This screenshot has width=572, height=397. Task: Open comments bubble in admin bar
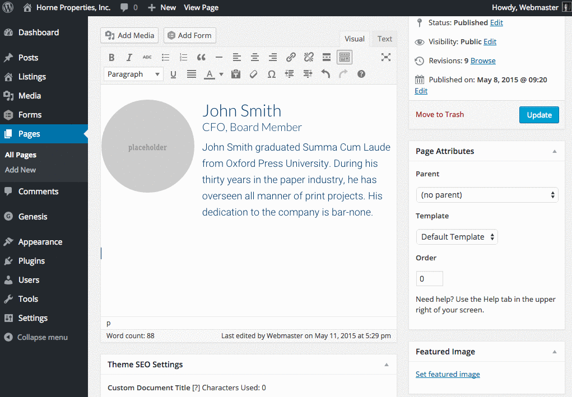pos(129,7)
